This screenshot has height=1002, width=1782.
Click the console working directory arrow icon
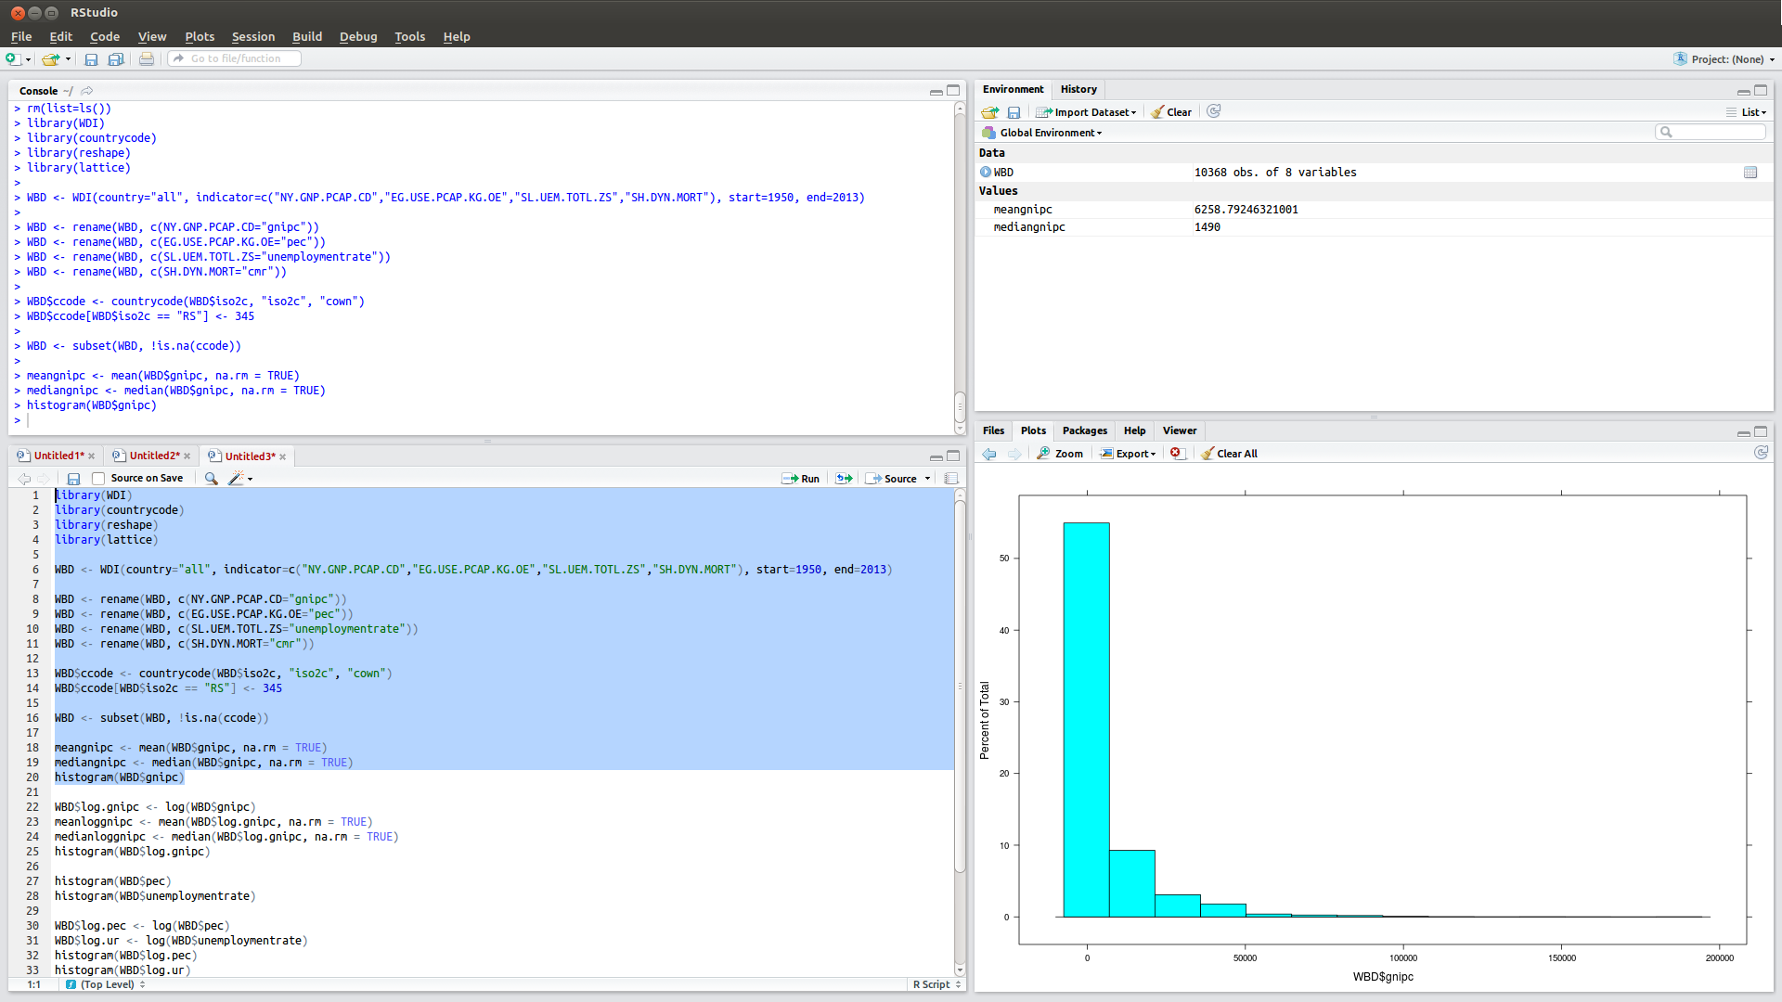(86, 91)
